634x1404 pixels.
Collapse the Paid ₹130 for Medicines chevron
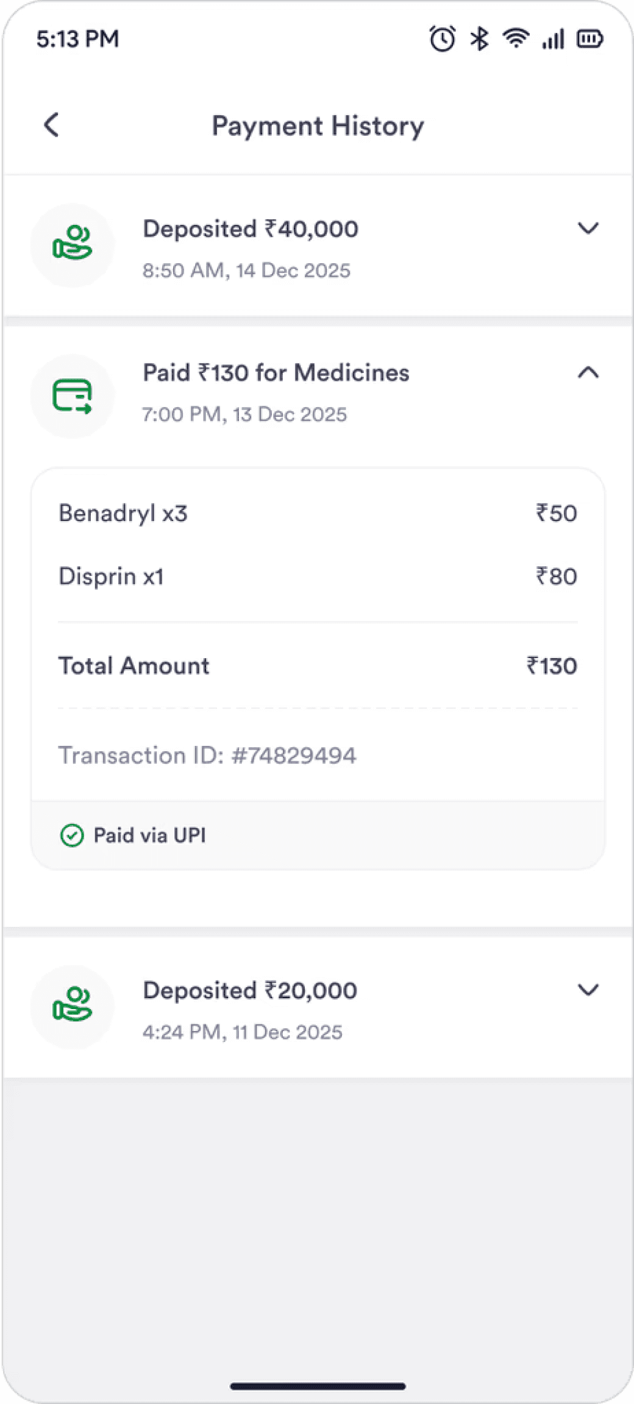(588, 372)
